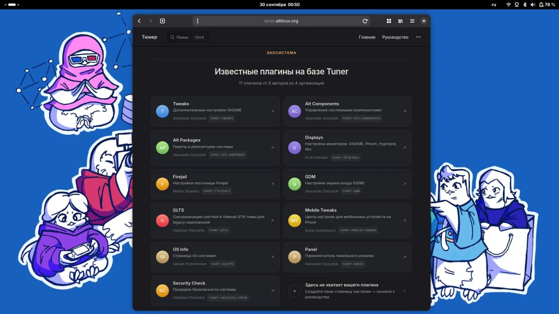Screen dimensions: 559x314
Task: Expand the missing-plugin card chevron
Action: [404, 290]
